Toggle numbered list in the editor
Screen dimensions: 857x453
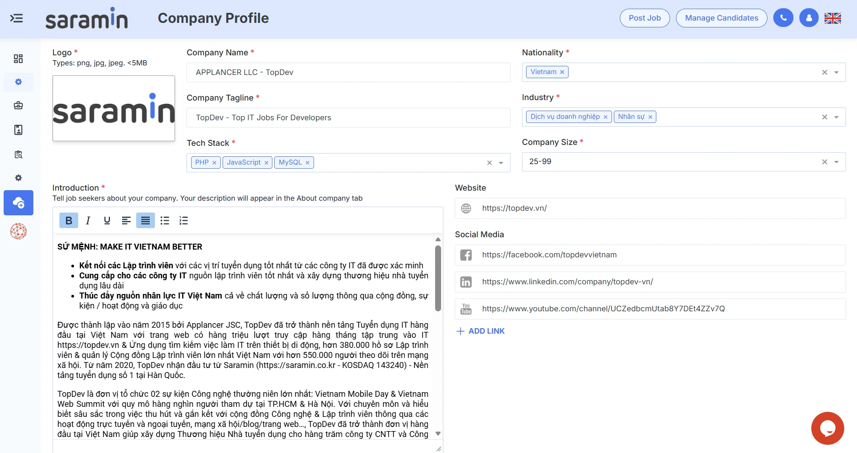(x=184, y=221)
